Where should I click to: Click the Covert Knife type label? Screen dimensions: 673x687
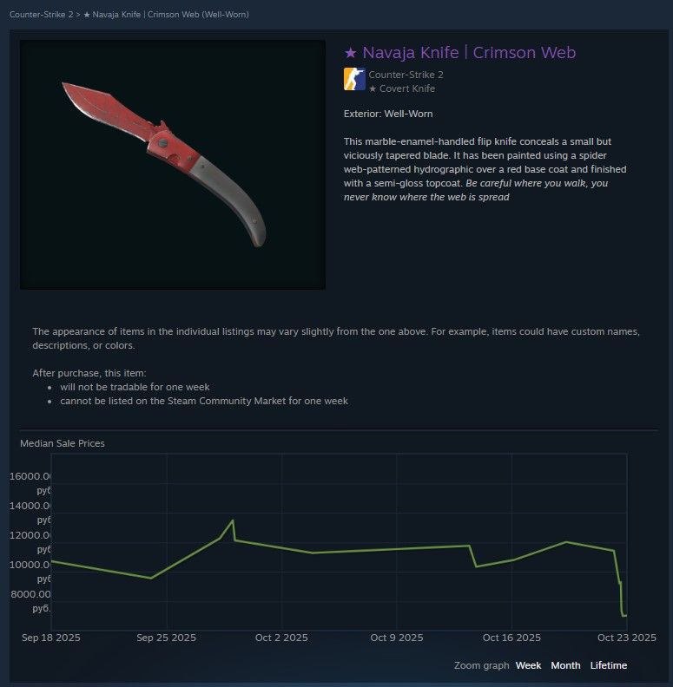[402, 88]
